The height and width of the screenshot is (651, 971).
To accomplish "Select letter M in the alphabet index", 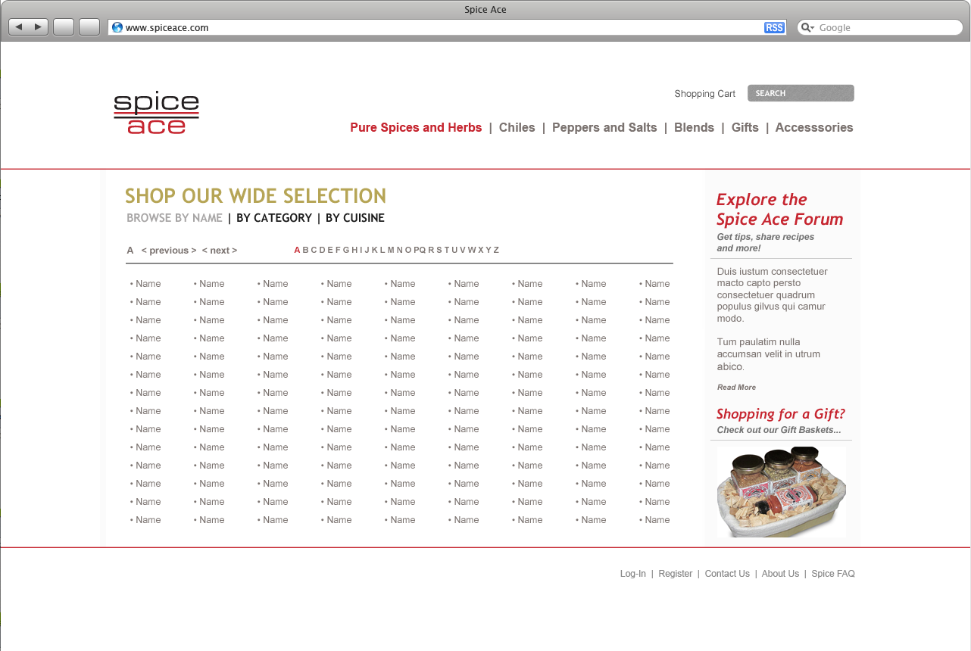I will pos(391,250).
